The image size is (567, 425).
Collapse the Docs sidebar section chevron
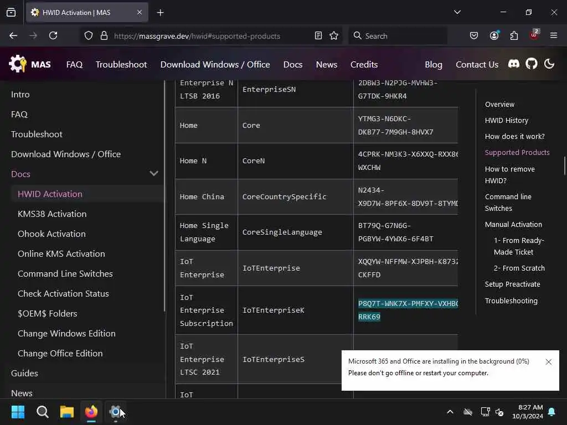coord(154,173)
